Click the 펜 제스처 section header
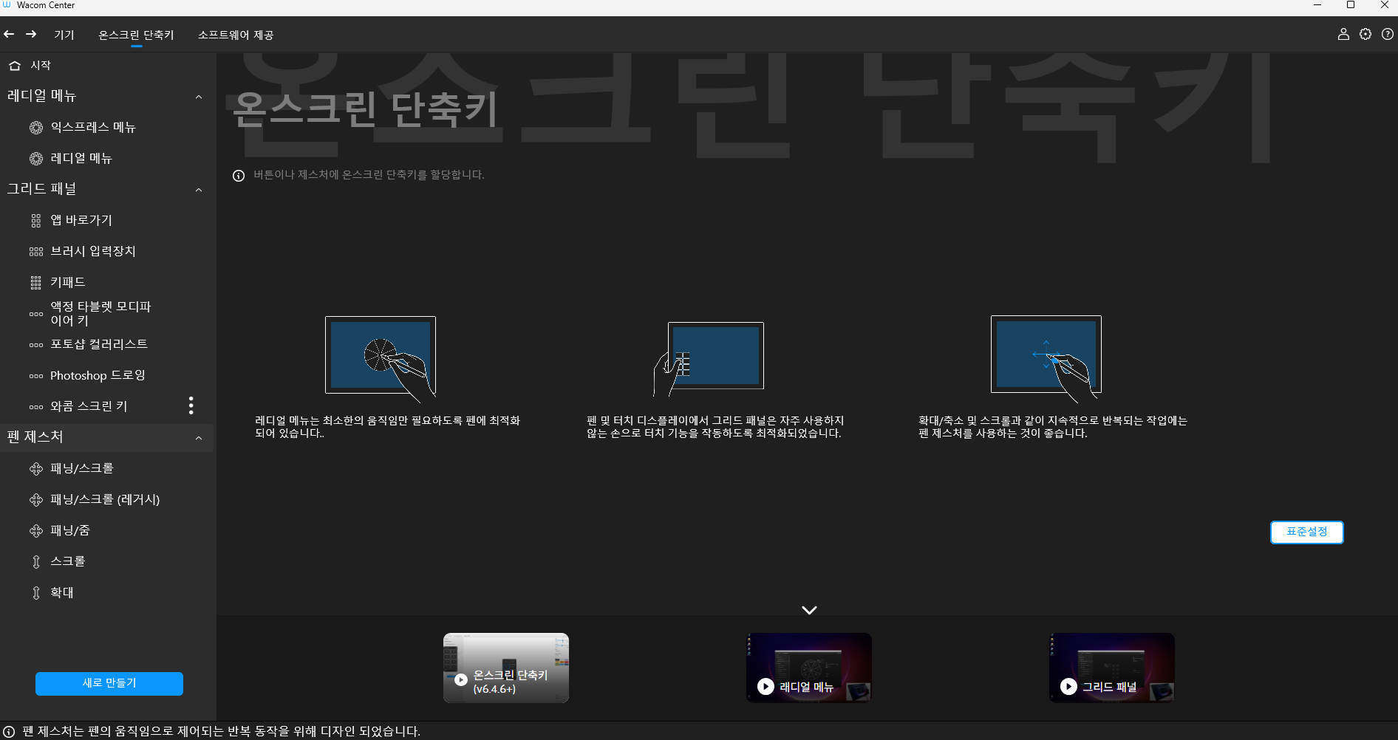This screenshot has height=740, width=1398. [x=107, y=437]
